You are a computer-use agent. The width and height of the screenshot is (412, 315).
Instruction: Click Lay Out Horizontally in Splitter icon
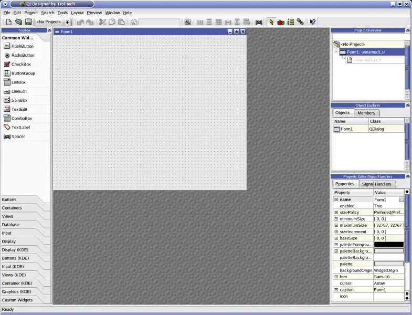(x=228, y=23)
